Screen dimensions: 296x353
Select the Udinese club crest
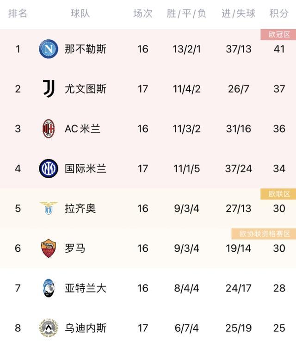click(49, 328)
